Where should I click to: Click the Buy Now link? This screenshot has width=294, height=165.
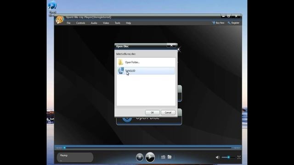coord(218,23)
